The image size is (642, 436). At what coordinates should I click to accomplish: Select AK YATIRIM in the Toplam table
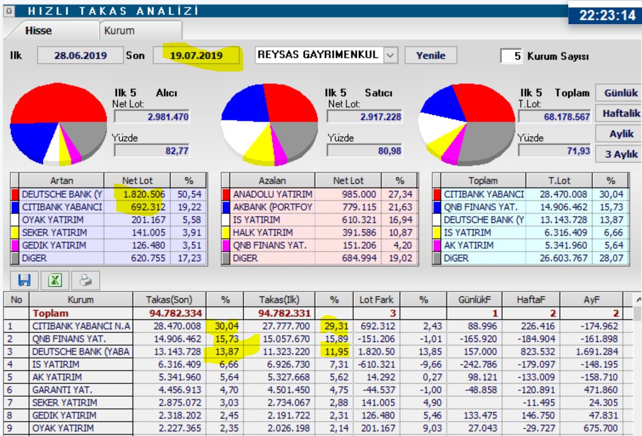(x=531, y=245)
